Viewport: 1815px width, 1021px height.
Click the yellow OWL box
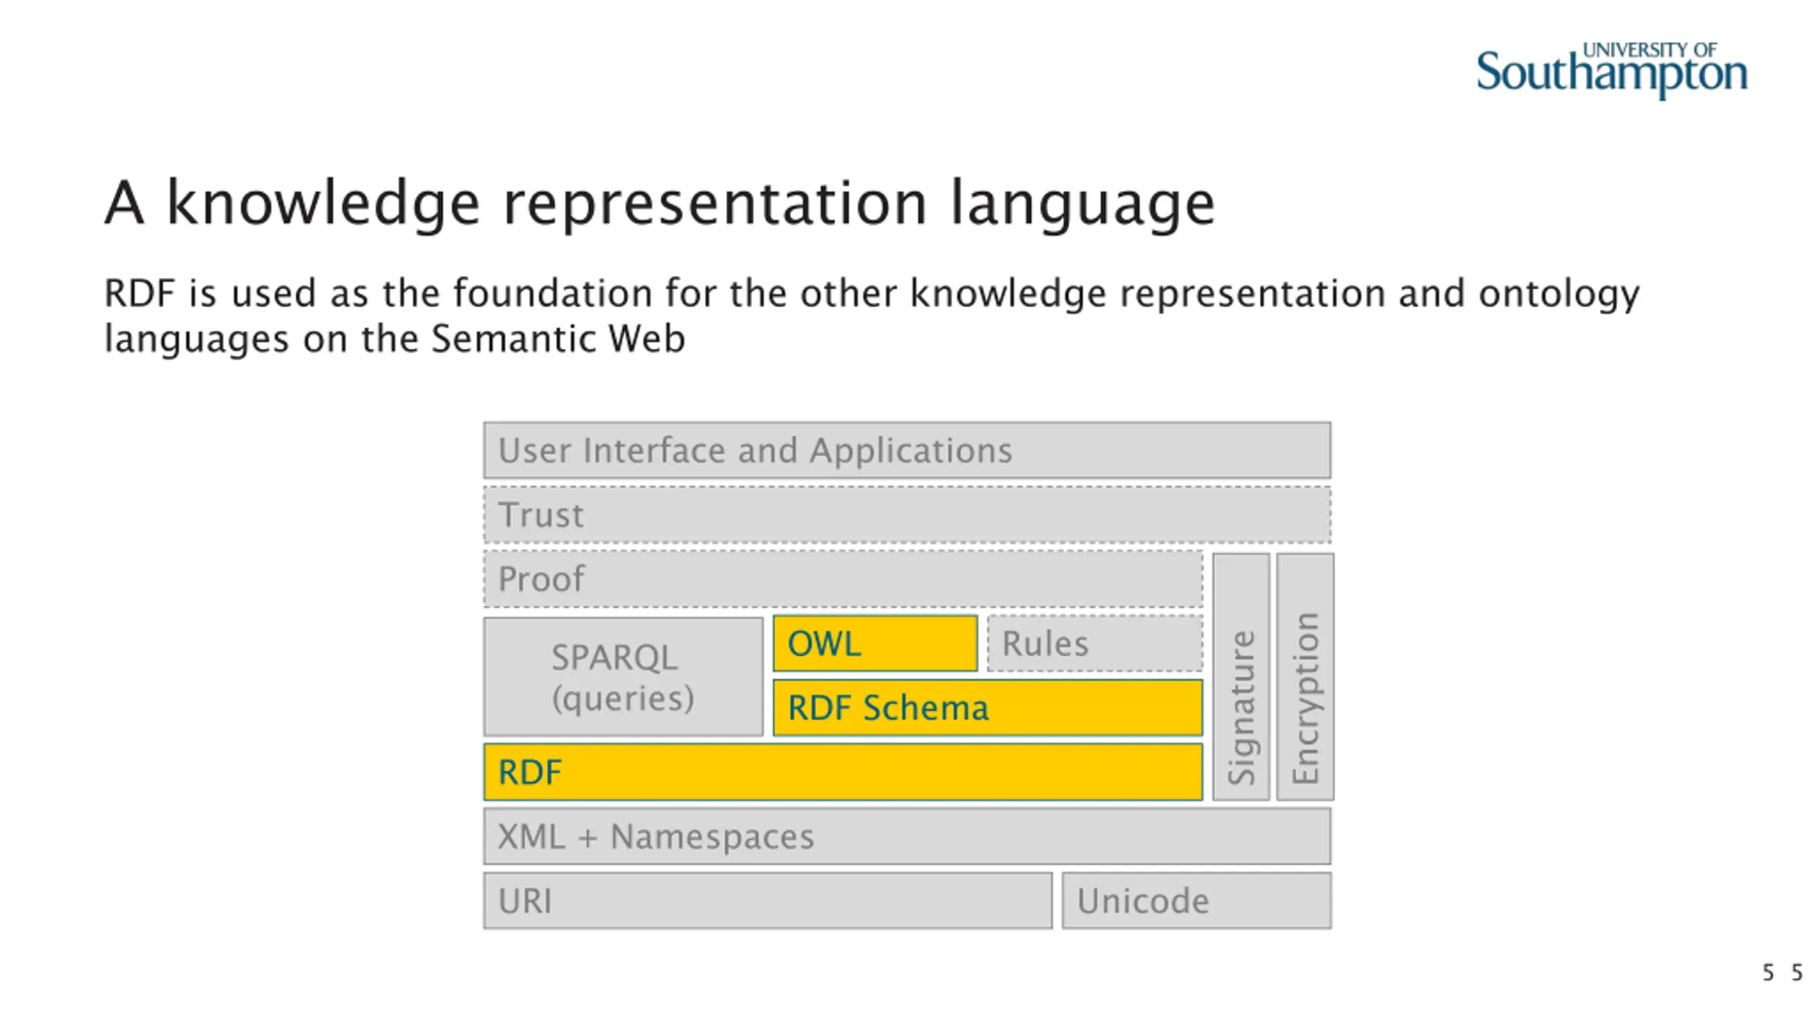[875, 644]
